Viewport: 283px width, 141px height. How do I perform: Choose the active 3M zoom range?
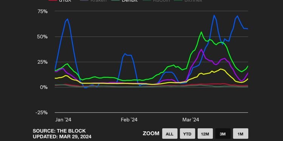[223, 133]
